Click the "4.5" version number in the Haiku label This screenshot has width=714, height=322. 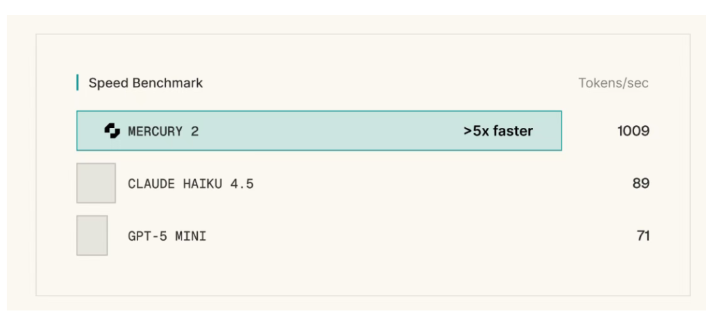242,183
